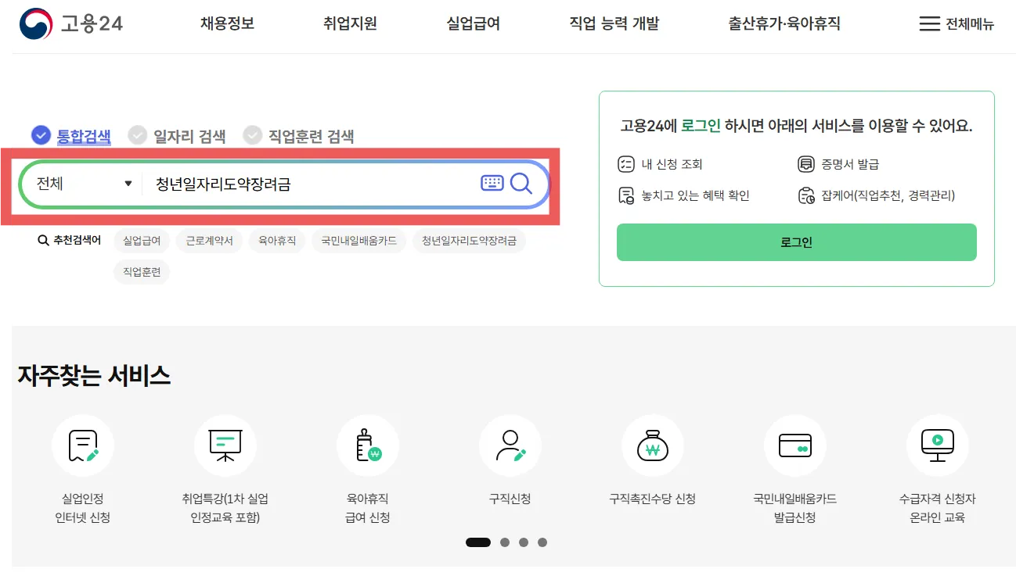This screenshot has height=576, width=1016.
Task: Open 취업특강(1차 실업 인정교육 포함) via its icon
Action: click(225, 445)
